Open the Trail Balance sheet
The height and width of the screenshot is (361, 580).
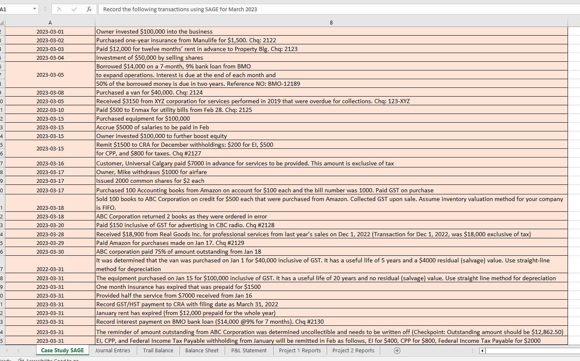[x=158, y=351]
